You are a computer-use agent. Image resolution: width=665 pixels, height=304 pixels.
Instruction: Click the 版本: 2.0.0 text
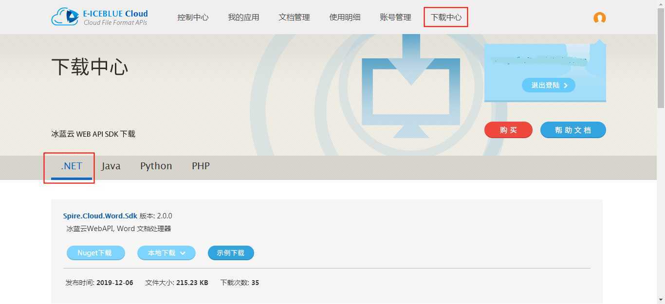156,216
